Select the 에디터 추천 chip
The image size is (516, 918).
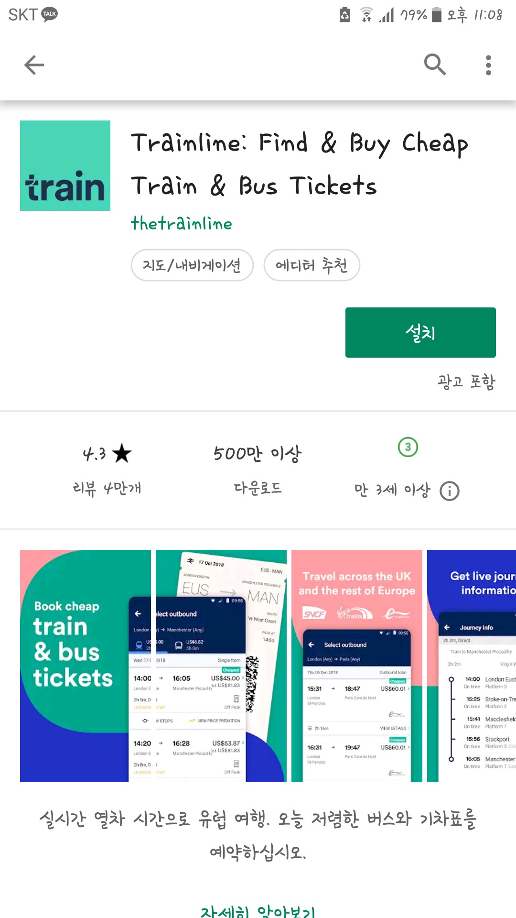click(312, 265)
